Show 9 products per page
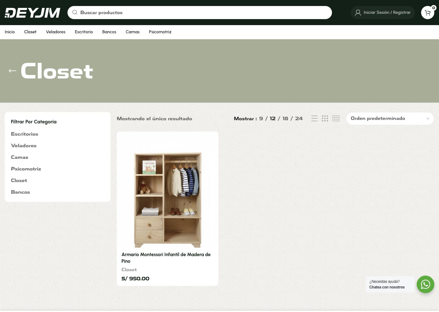The height and width of the screenshot is (312, 439). [261, 119]
